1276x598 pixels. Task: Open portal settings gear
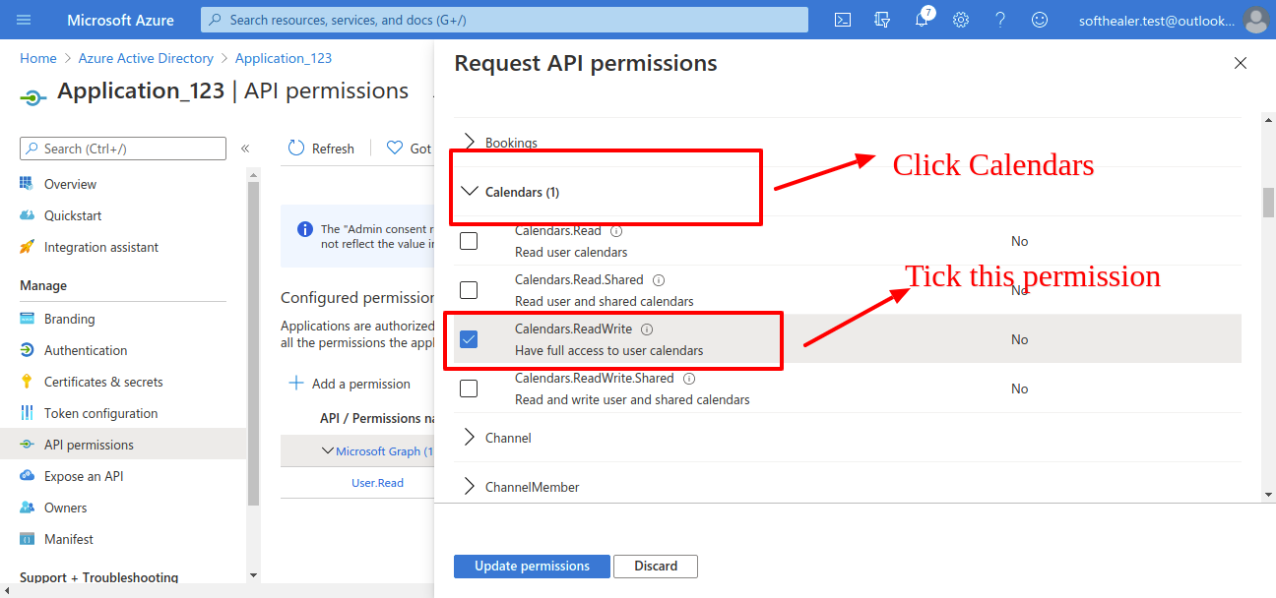coord(961,20)
